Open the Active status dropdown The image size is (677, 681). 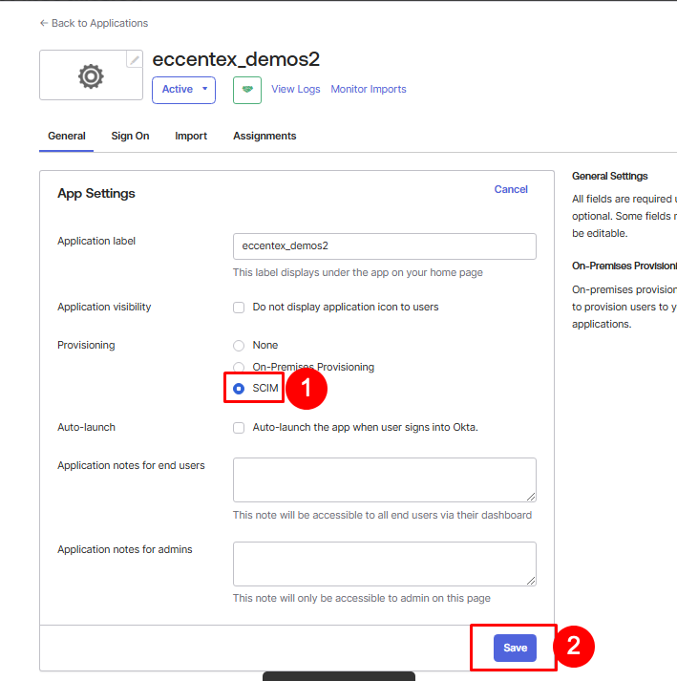click(x=183, y=90)
